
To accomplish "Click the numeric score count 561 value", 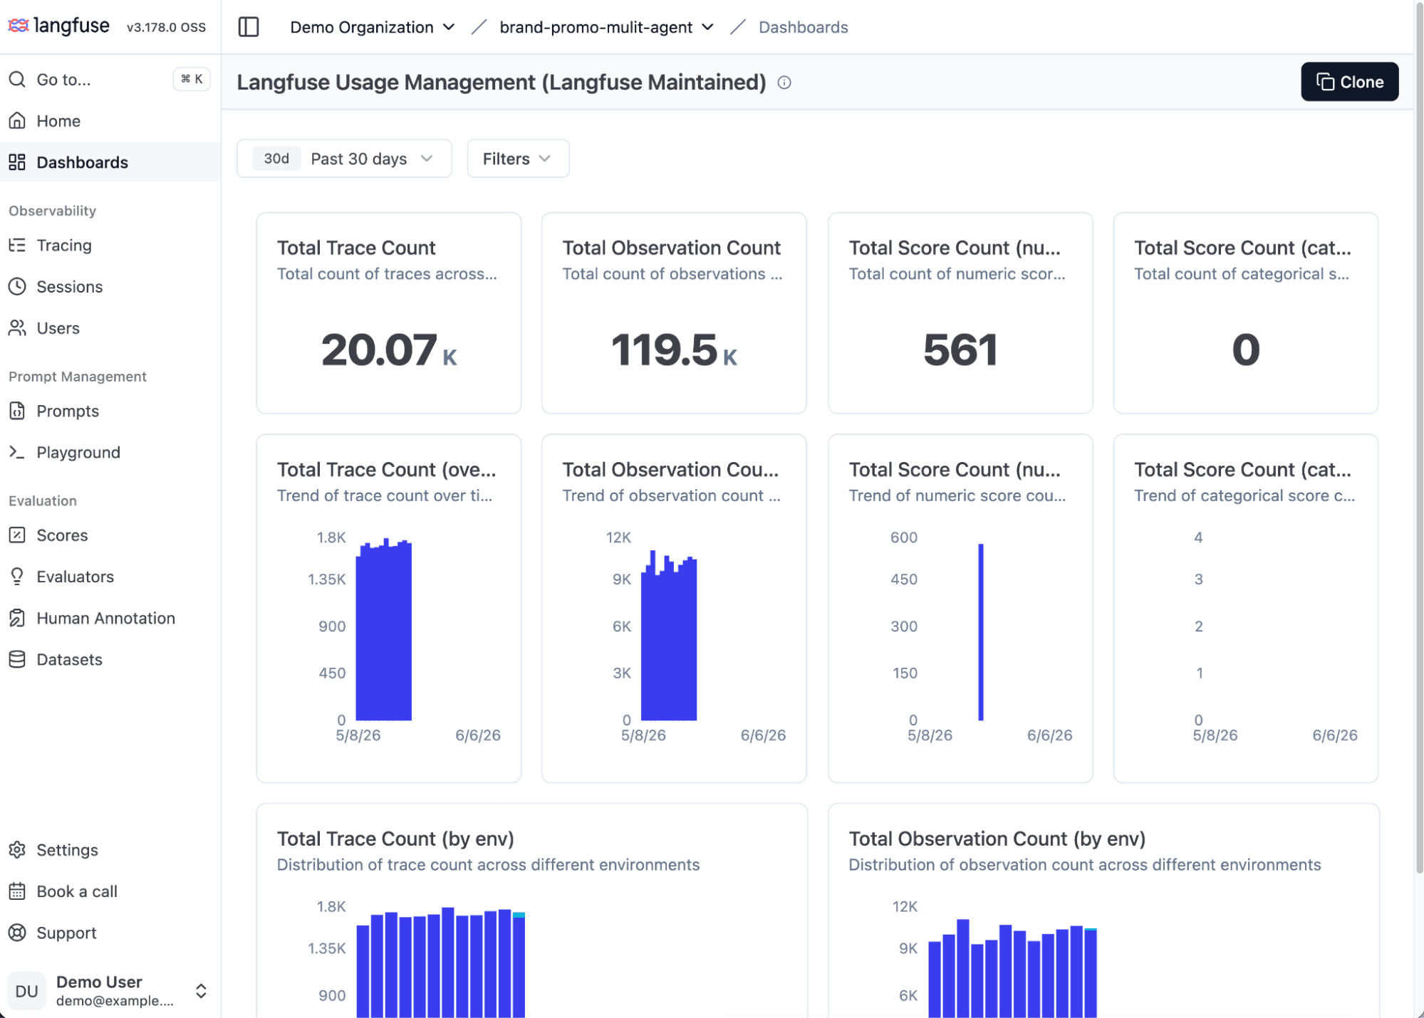I will tap(960, 350).
